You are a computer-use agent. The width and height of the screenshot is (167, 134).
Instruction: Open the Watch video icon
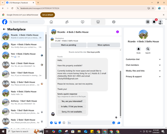82,22
